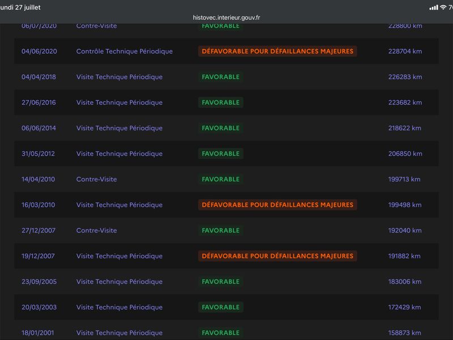Click the Visite Technique Périodique label on the 18/01/2001 row
Viewport: 453px width, 340px height.
[x=119, y=333]
